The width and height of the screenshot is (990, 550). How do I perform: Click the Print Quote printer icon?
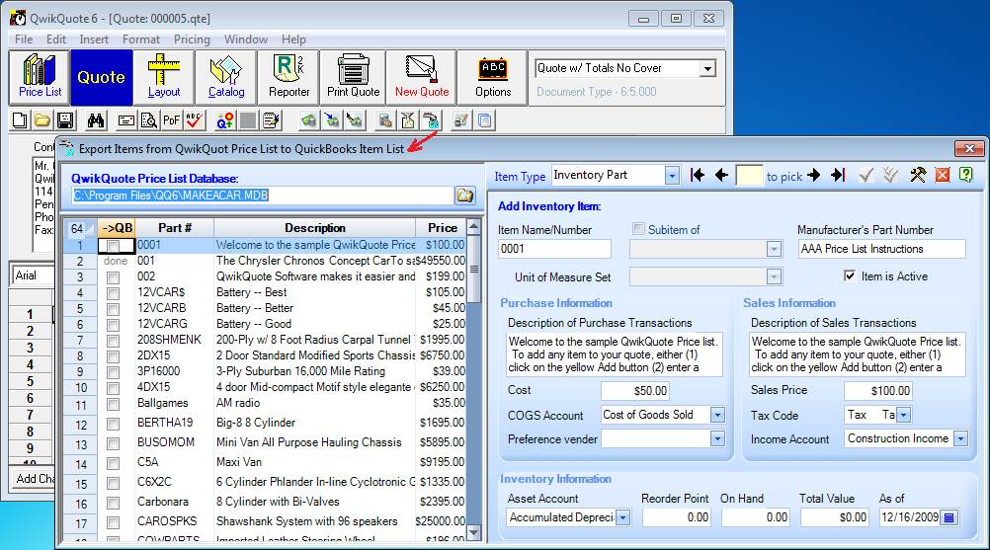(x=353, y=77)
